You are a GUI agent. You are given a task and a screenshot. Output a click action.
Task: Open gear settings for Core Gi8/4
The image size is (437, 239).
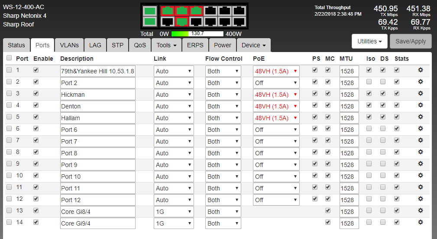[420, 210]
